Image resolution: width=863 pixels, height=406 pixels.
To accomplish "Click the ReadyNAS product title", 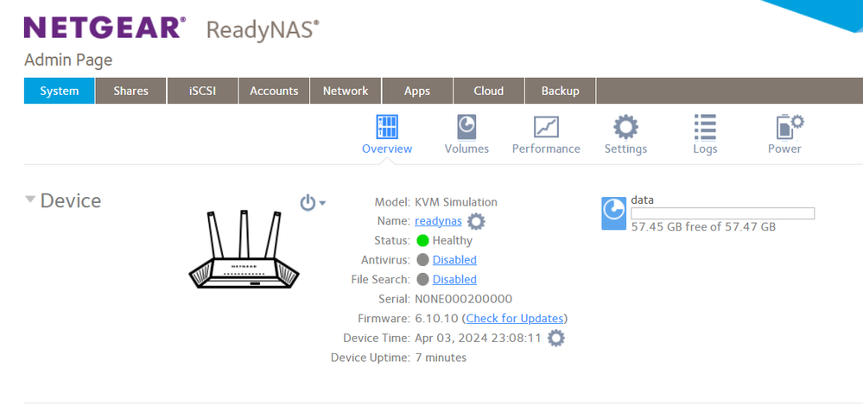I will click(263, 30).
